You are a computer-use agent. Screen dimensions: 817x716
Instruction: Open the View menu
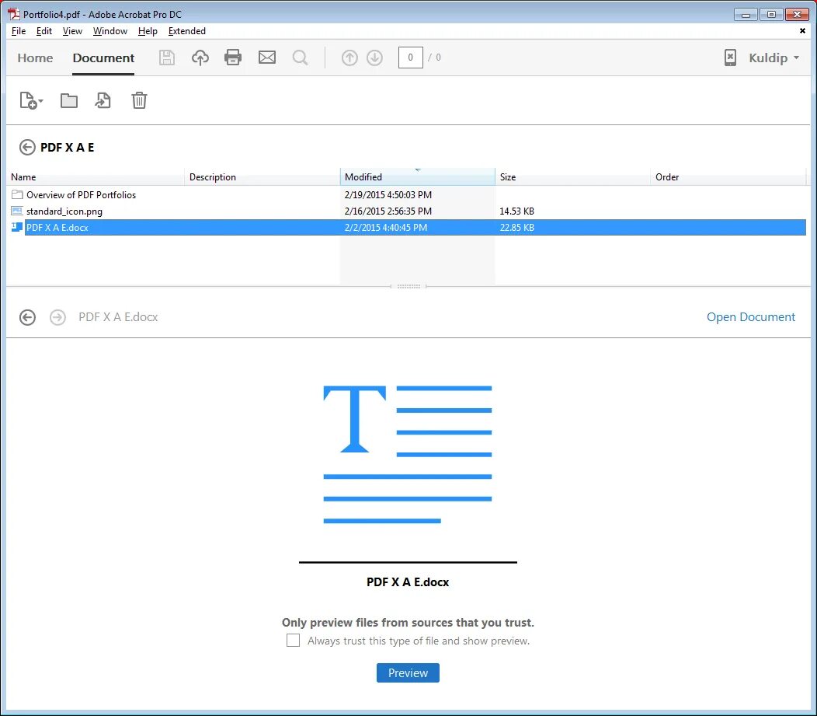(x=72, y=31)
